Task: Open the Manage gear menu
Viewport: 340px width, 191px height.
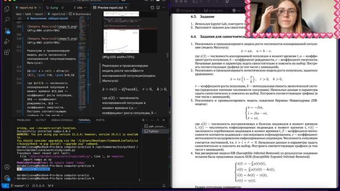Action: point(7,178)
